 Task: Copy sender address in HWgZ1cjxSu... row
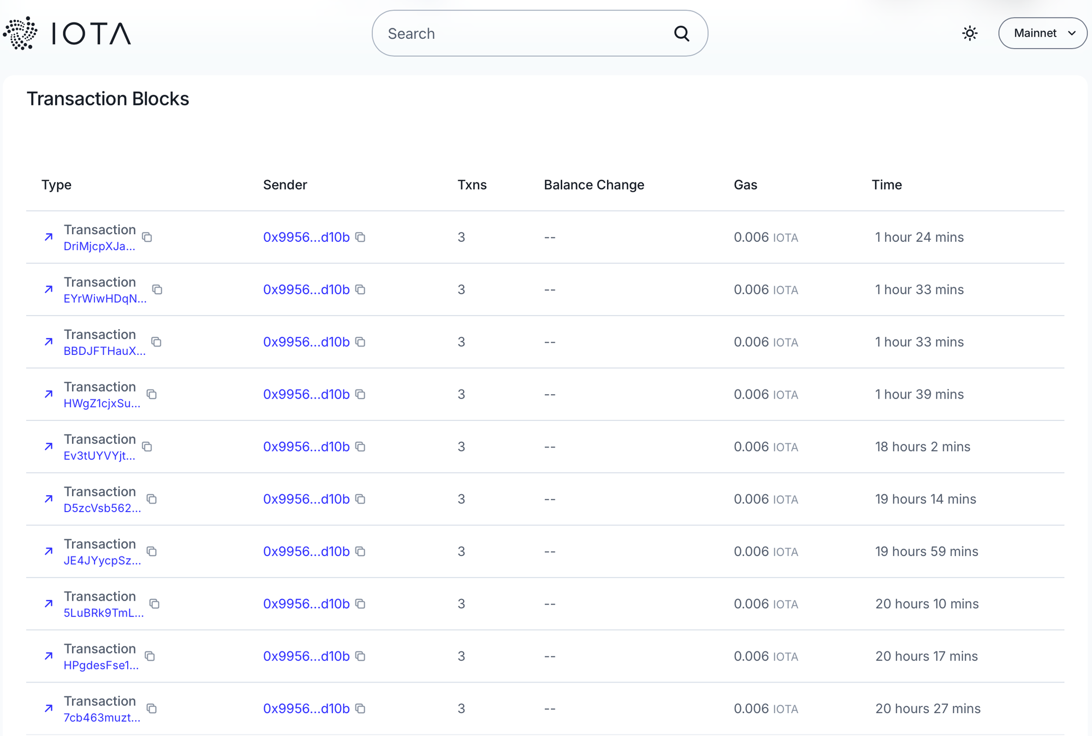[x=360, y=394]
